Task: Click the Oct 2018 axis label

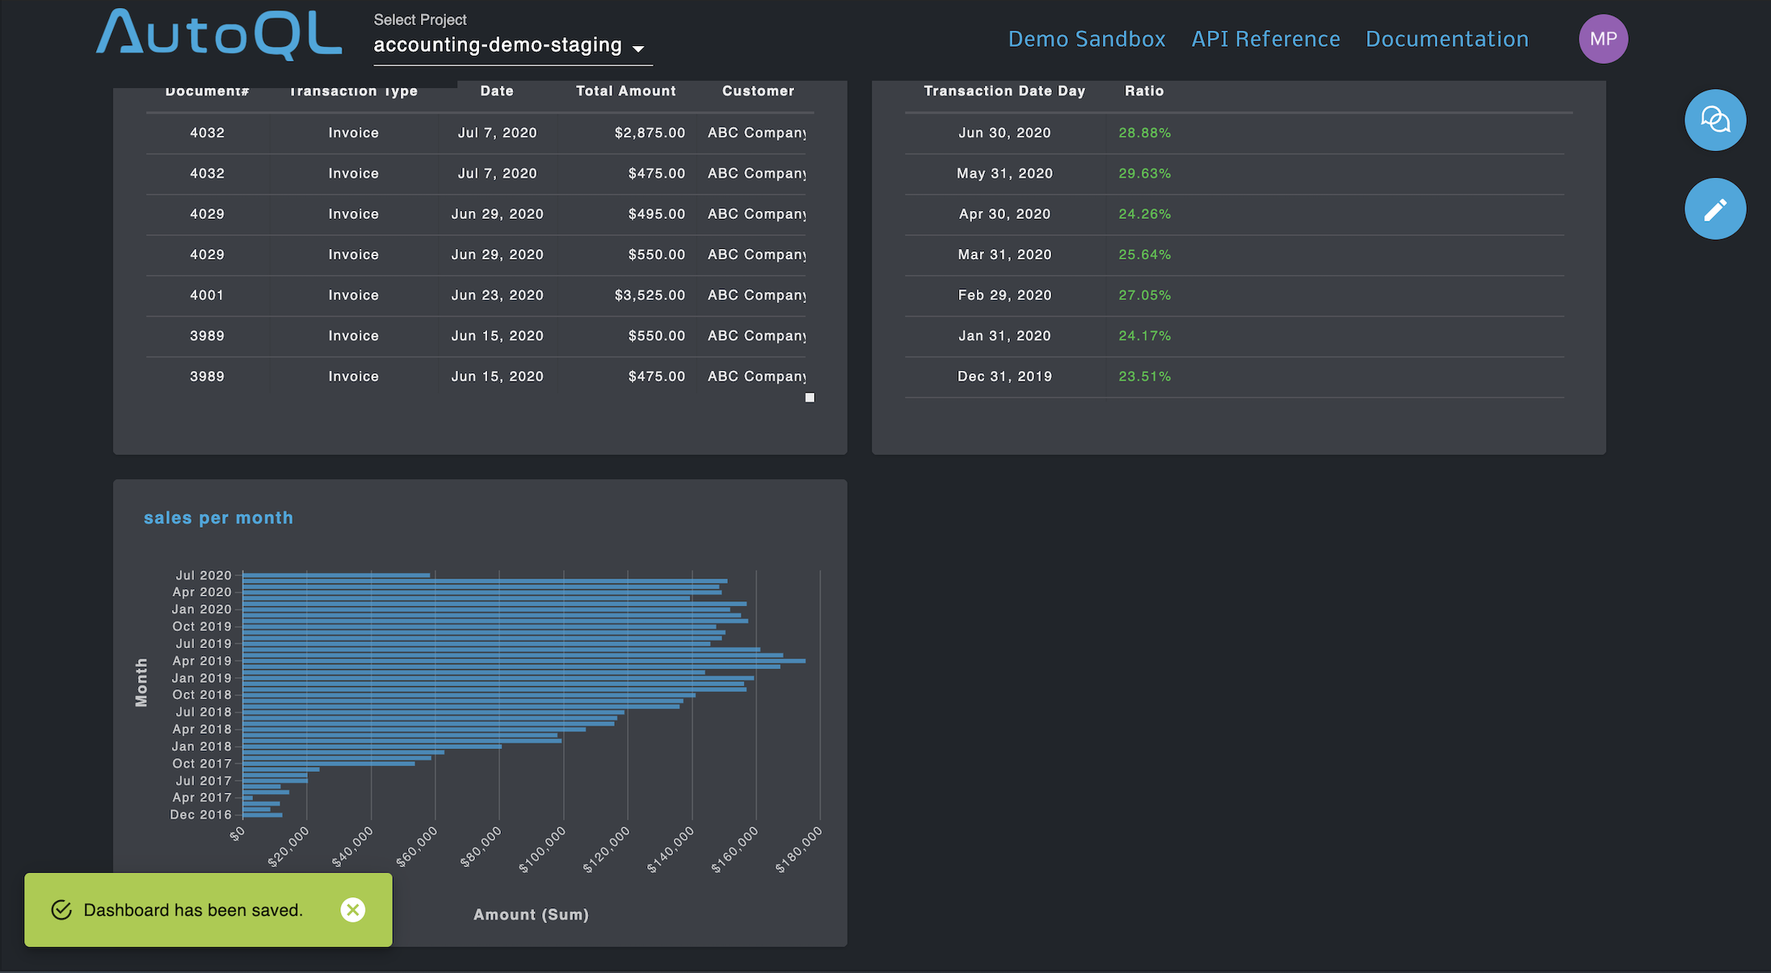Action: pos(201,695)
